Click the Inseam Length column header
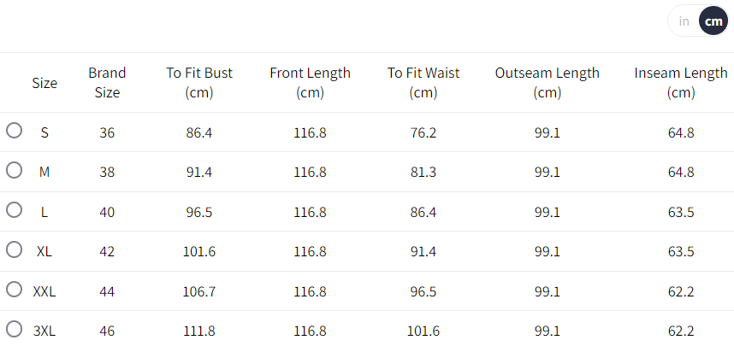The height and width of the screenshot is (346, 734). pos(681,83)
